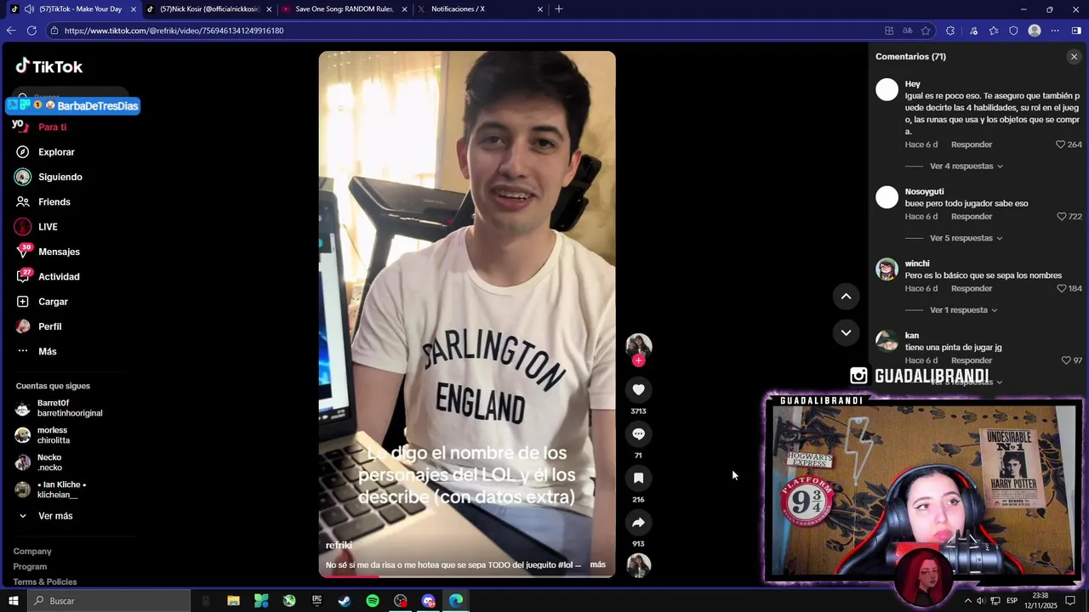Open File Explorer from taskbar
This screenshot has height=612, width=1089.
click(233, 601)
